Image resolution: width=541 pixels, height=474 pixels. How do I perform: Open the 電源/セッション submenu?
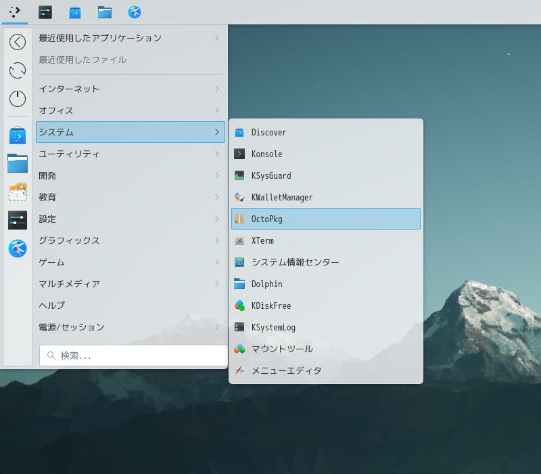pos(131,327)
